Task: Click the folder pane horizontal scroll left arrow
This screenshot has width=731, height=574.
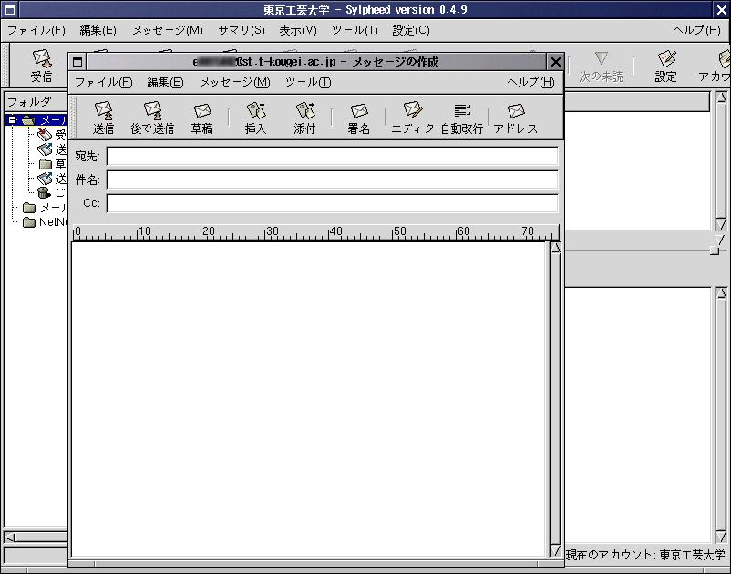Action: click(10, 538)
